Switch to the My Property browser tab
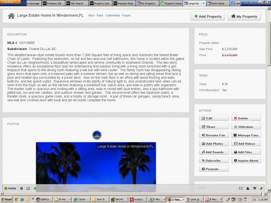271x203 pixels. tap(148, 3)
